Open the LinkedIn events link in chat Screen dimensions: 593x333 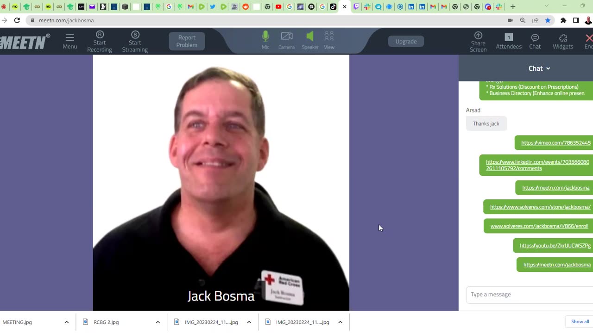tap(537, 165)
